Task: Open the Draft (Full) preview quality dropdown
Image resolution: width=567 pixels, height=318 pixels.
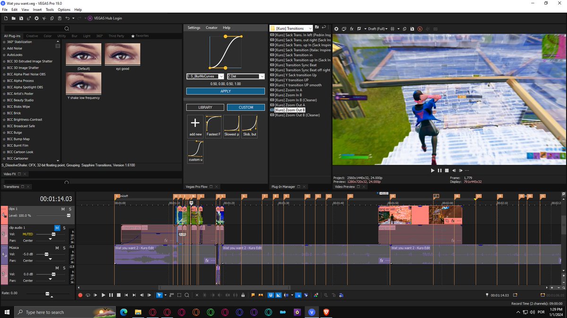Action: click(x=378, y=29)
